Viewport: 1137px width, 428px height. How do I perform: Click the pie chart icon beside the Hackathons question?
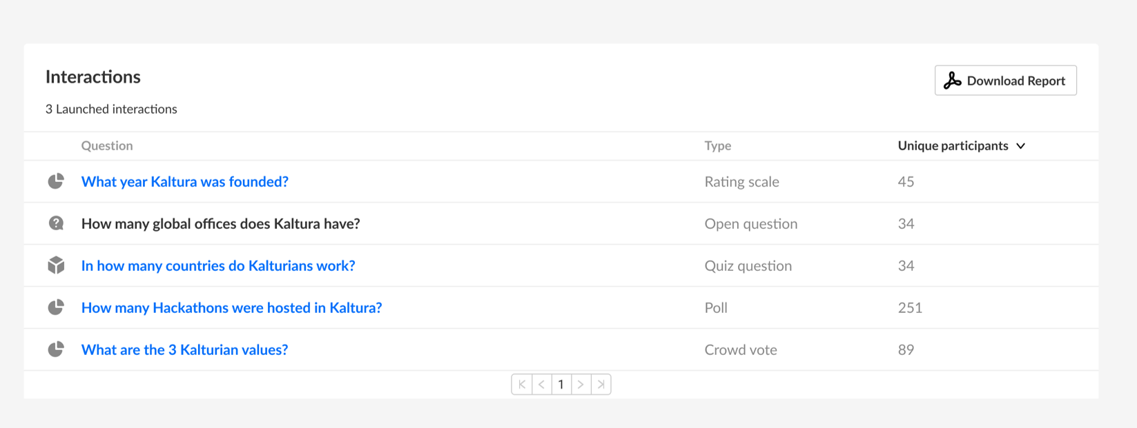pos(56,307)
